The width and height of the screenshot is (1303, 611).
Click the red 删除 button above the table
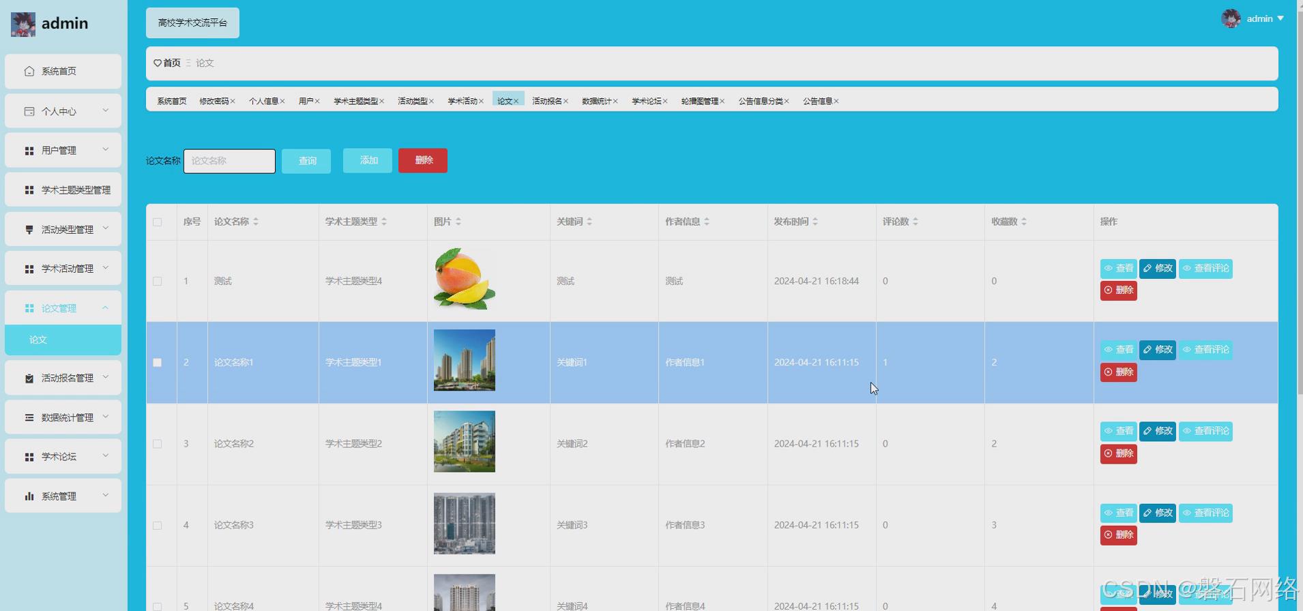pos(423,160)
